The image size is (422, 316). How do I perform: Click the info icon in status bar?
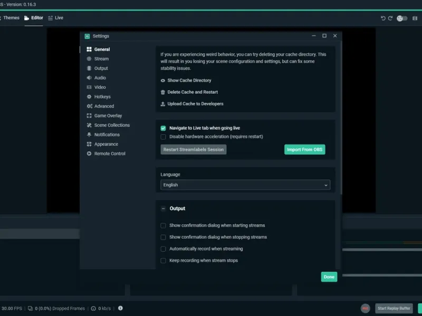120,308
